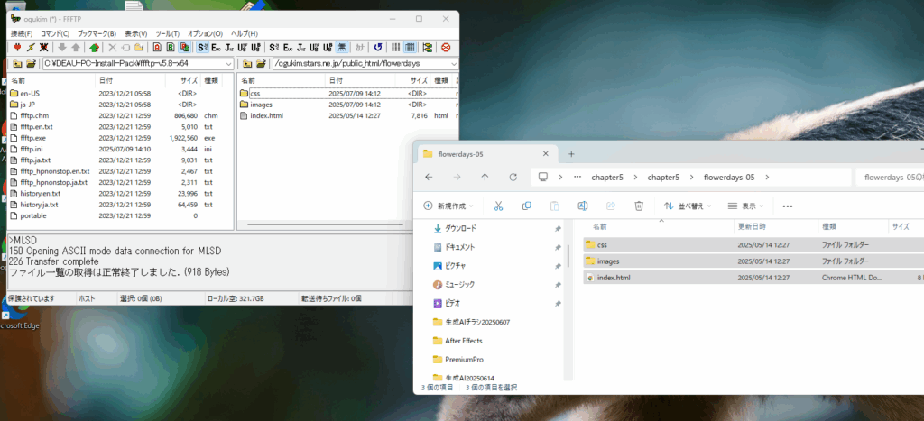The image size is (924, 421).
Task: Select index.html in Explorer file list
Action: [x=614, y=278]
